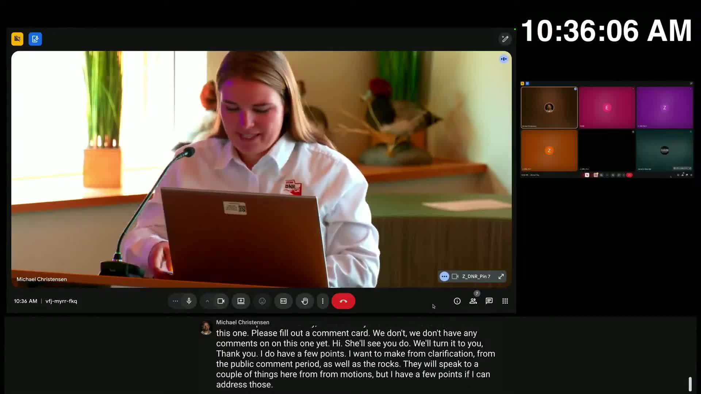Expand the Z_DNR_Pin 7 self view

[501, 277]
